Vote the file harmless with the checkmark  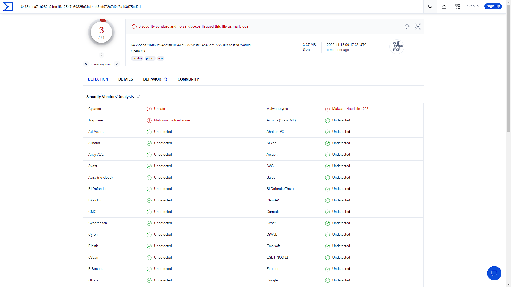pos(117,64)
